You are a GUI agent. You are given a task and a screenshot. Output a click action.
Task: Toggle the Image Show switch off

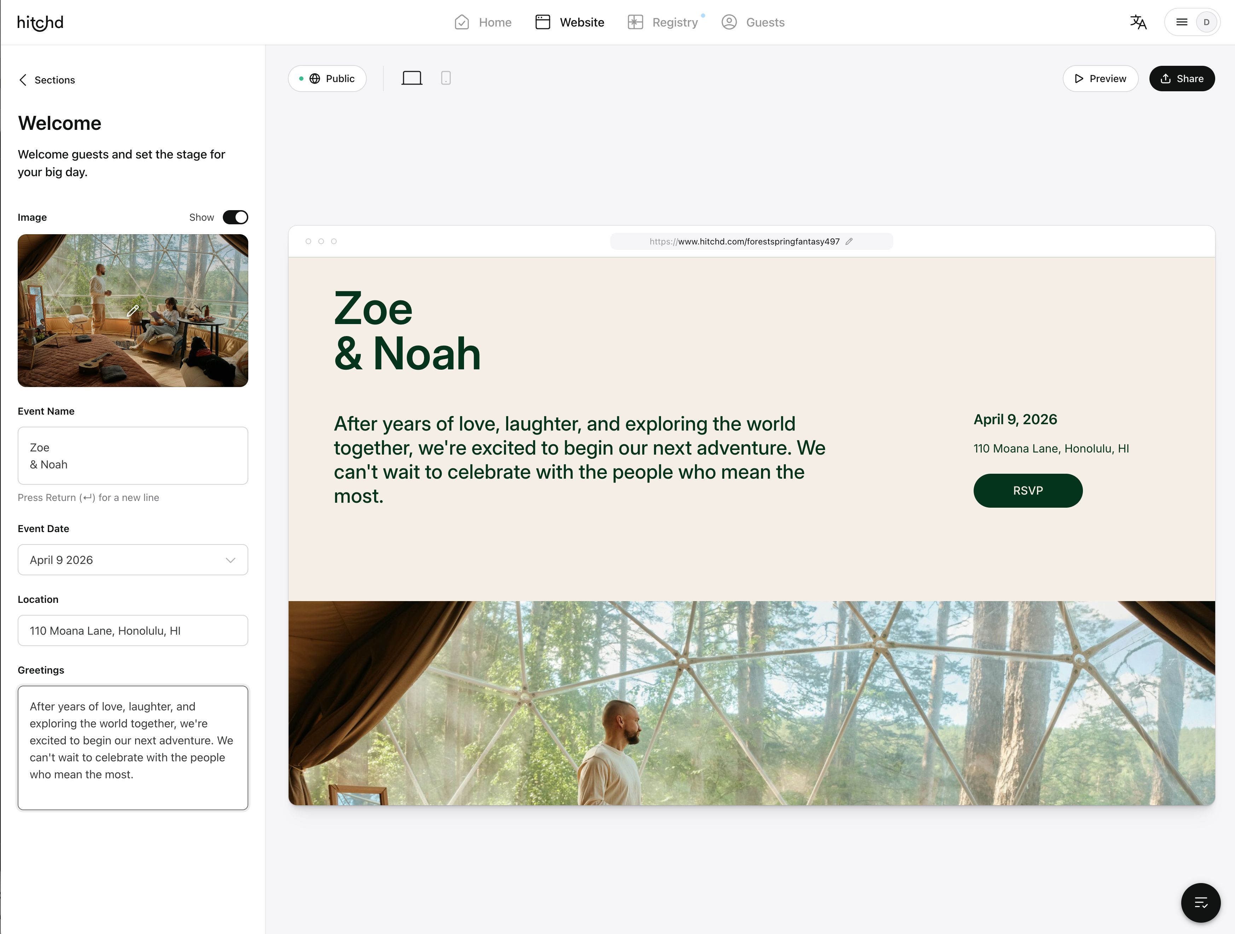pyautogui.click(x=235, y=217)
